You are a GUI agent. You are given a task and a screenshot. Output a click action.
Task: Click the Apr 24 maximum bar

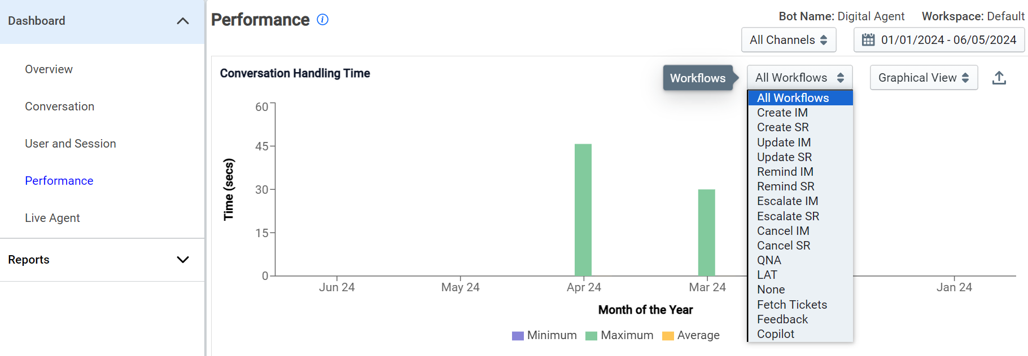pos(583,210)
